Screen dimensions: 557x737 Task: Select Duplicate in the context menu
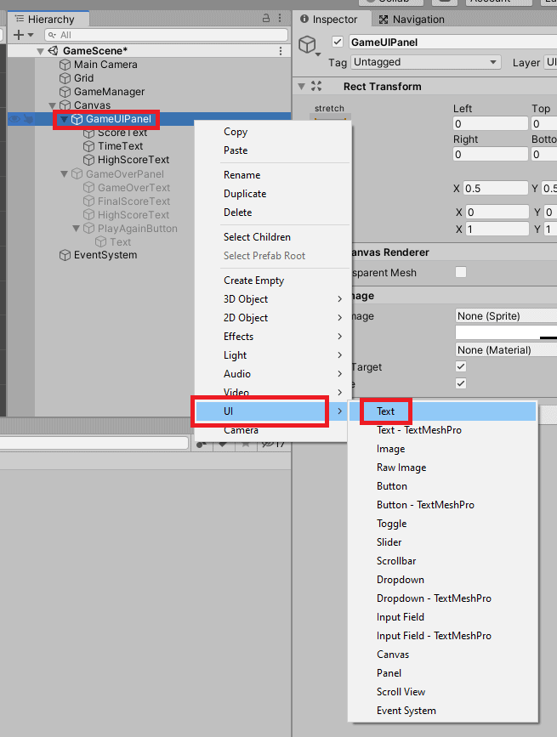pyautogui.click(x=245, y=194)
